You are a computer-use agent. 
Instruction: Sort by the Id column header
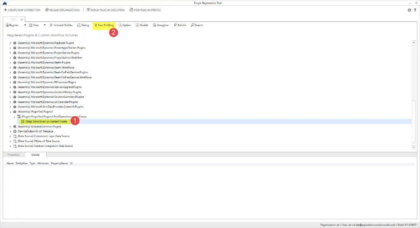click(x=71, y=163)
